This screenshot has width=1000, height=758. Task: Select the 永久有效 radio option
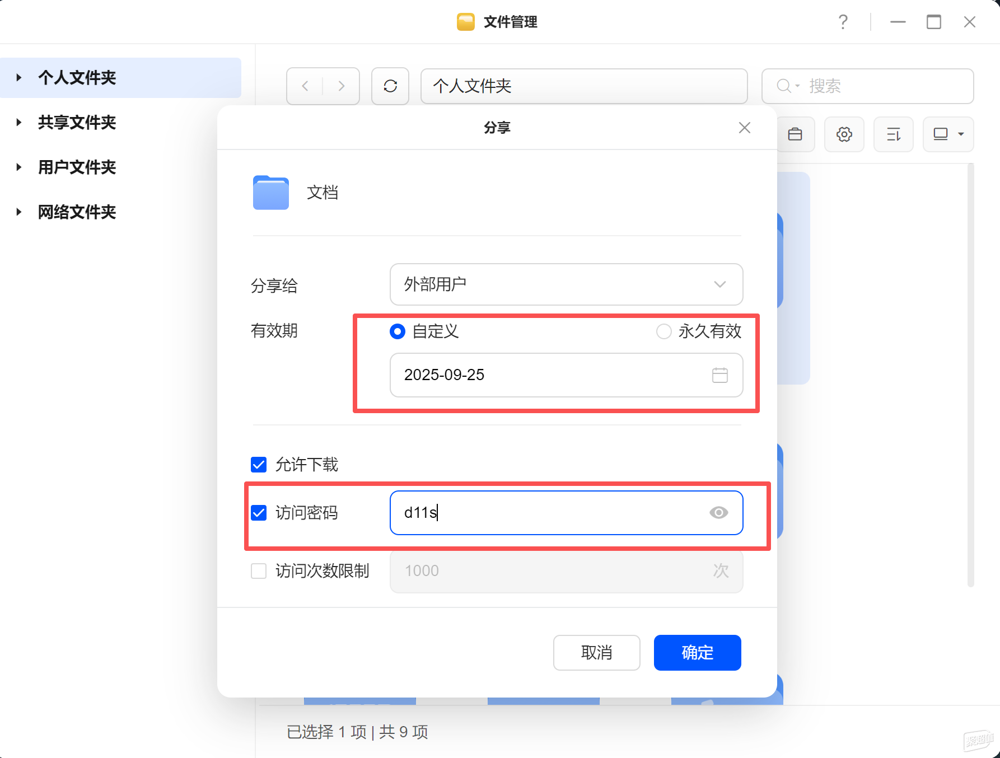click(x=664, y=331)
